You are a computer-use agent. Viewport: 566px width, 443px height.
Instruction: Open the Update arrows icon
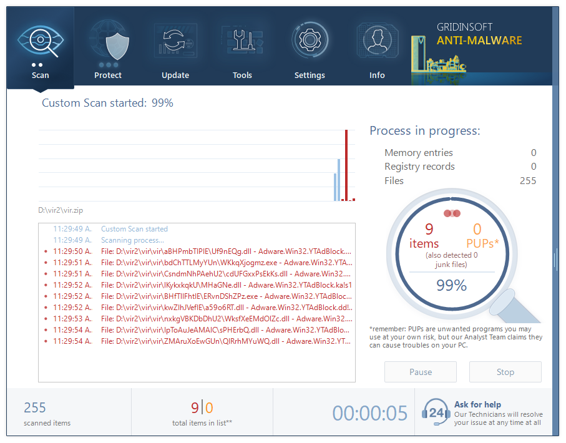tap(175, 41)
